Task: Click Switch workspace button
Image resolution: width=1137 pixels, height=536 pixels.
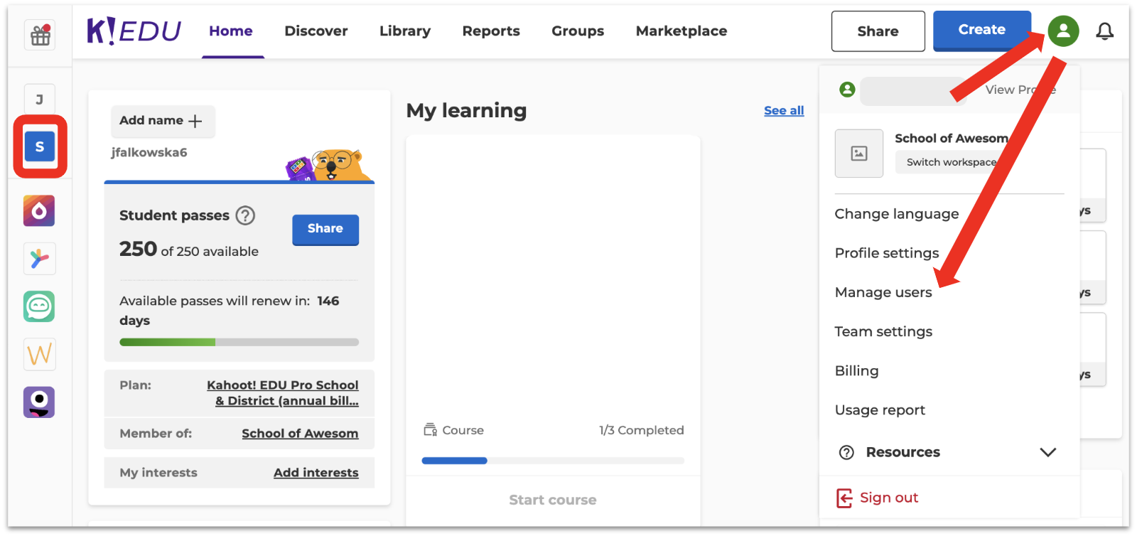Action: coord(951,162)
